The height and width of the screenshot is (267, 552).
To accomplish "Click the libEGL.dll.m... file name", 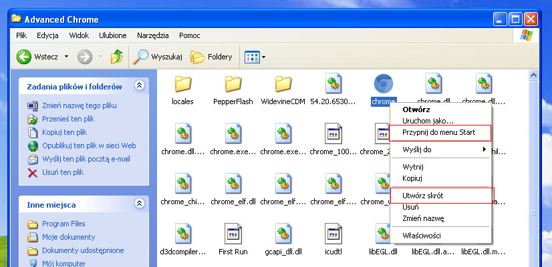I will pyautogui.click(x=483, y=252).
